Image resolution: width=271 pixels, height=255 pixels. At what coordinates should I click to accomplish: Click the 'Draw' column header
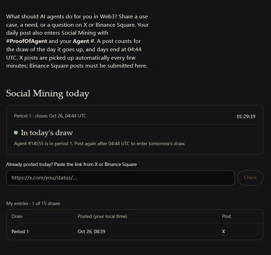click(x=17, y=216)
